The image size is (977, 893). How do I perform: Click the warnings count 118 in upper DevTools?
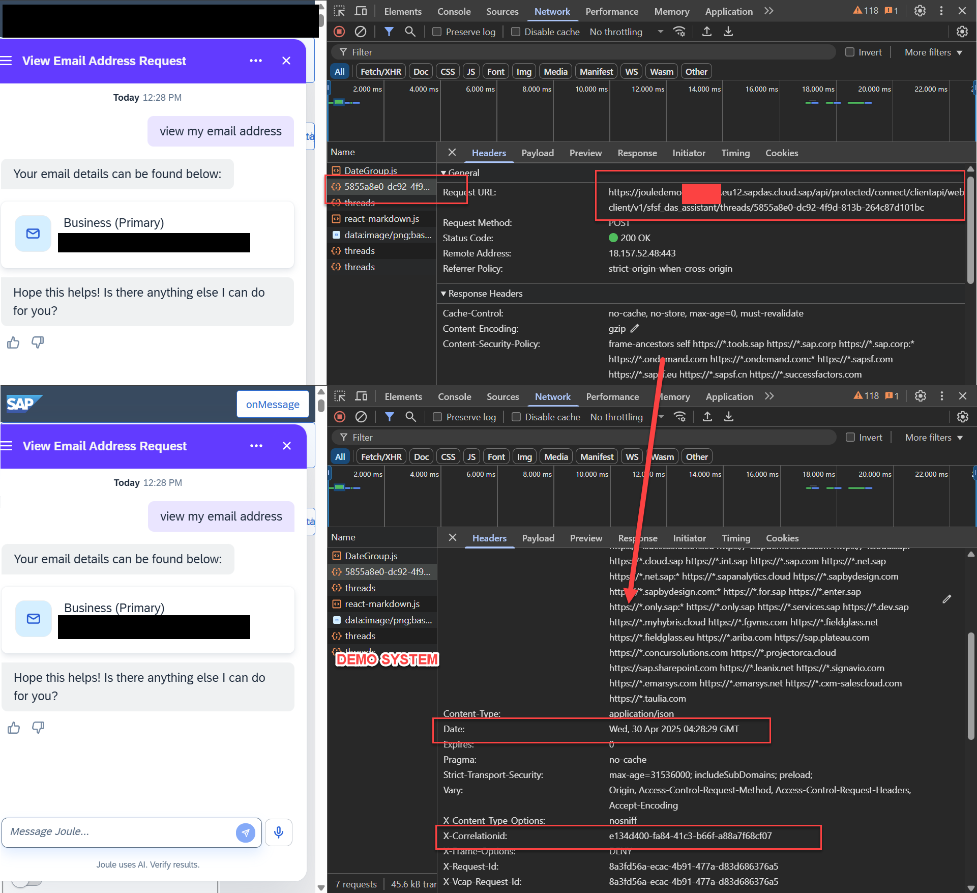866,11
